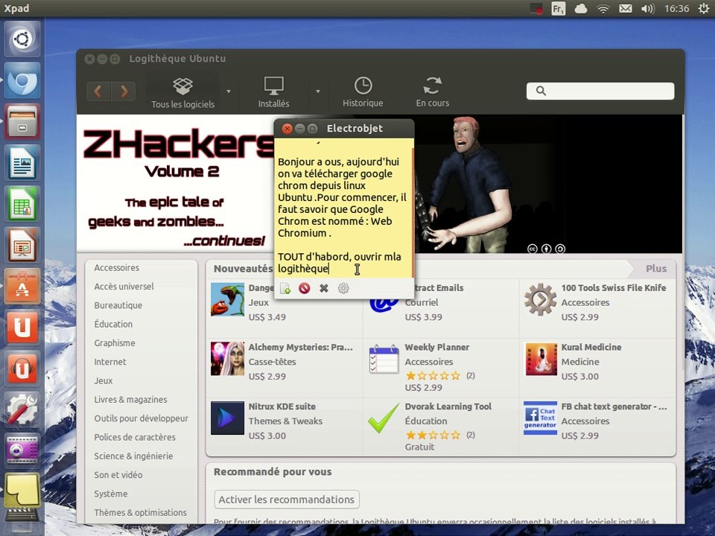Viewport: 715px width, 536px height.
Task: Click the FB chat text generator thumbnail
Action: (541, 418)
